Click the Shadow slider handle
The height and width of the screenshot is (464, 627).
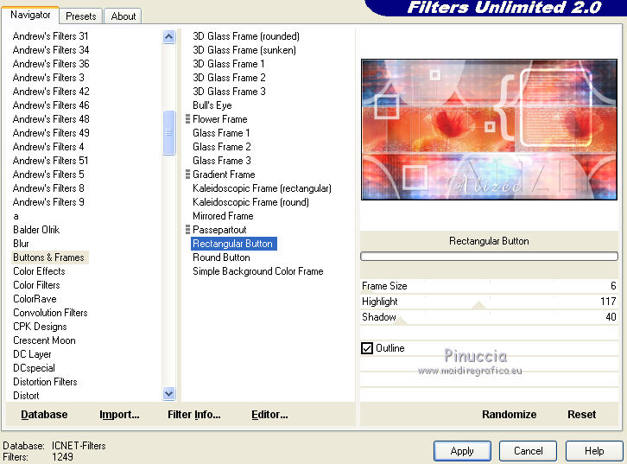[x=400, y=321]
